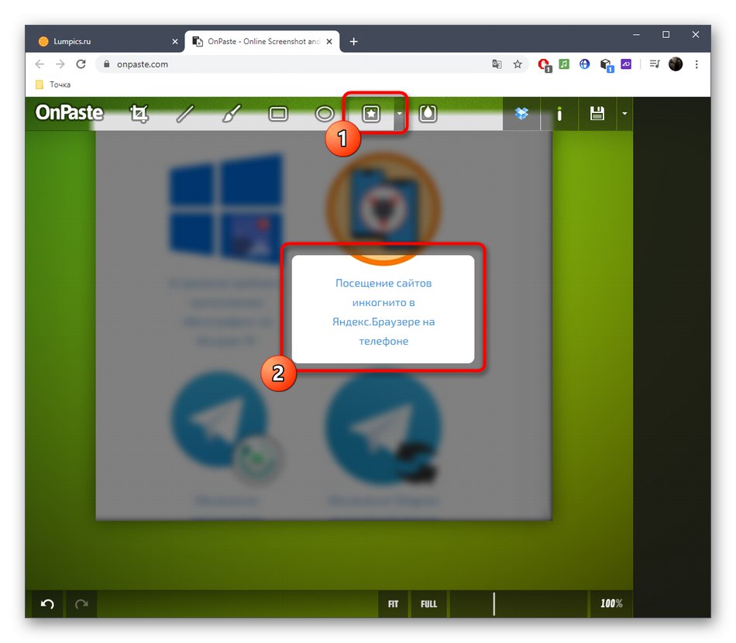Screen dimensions: 736x643
Task: Open the Dropbox upload option
Action: point(521,113)
